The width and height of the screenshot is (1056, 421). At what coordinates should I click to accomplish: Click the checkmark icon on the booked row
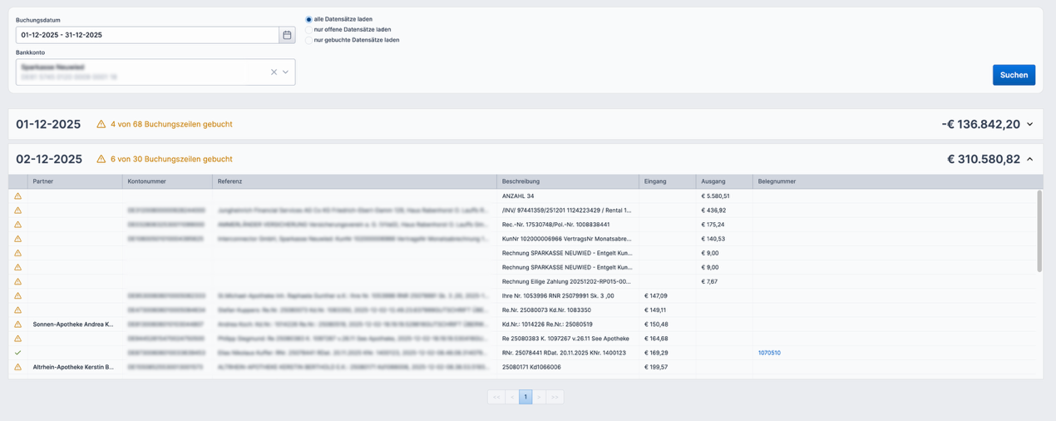[x=17, y=353]
